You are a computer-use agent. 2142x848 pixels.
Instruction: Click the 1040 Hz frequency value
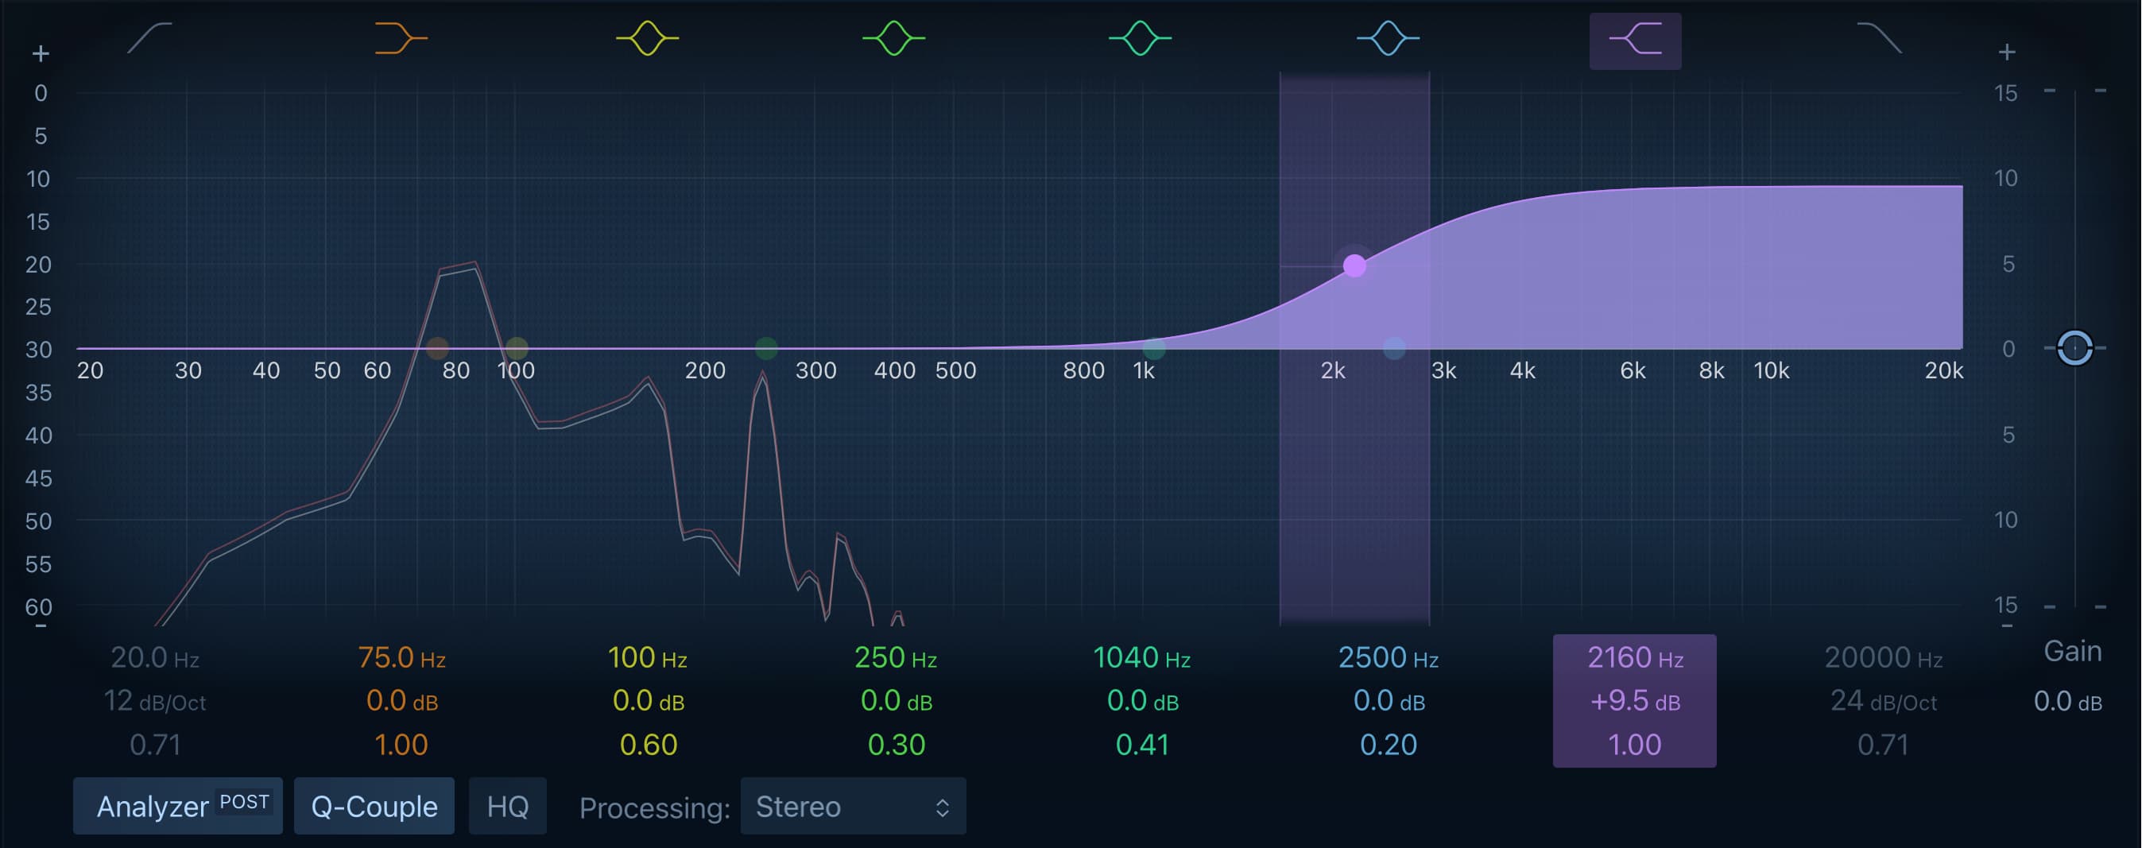(x=1141, y=658)
